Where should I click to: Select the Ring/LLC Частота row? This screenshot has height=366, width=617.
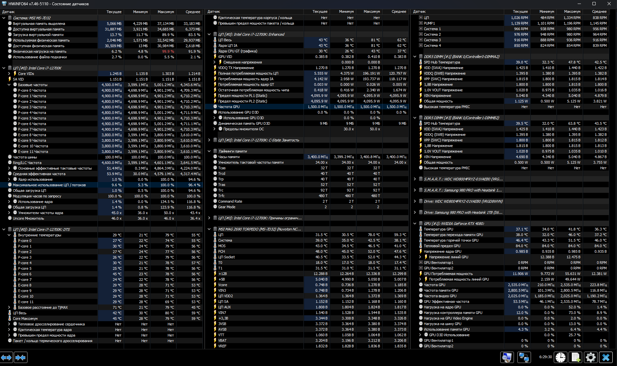pyautogui.click(x=101, y=163)
